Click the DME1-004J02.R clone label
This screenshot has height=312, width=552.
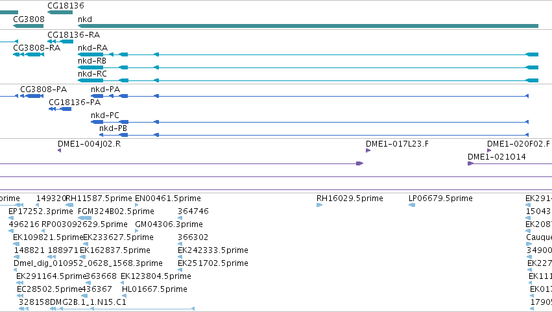coord(89,144)
